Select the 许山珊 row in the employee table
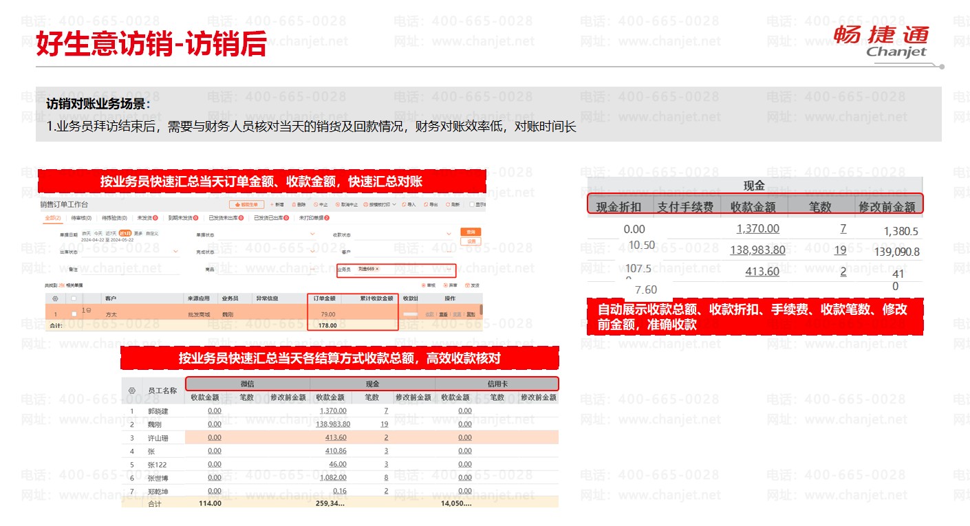The height and width of the screenshot is (526, 970). pyautogui.click(x=340, y=437)
